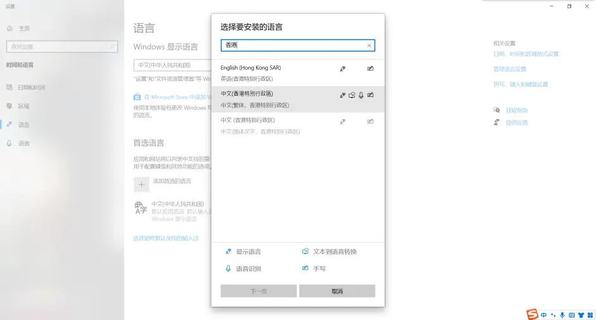Open the Windows 显示语言 dropdown
The height and width of the screenshot is (320, 596).
172,65
